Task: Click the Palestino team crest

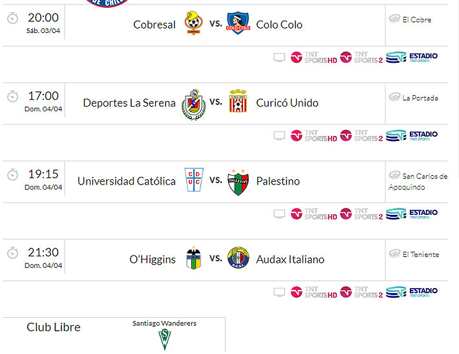Action: [x=238, y=182]
